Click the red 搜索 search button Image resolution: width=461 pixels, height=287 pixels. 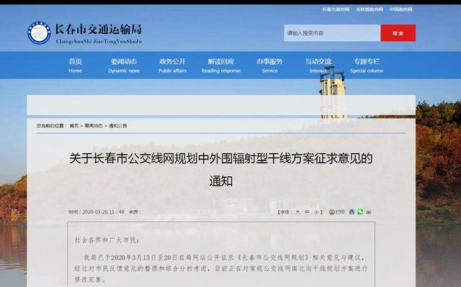[x=398, y=33]
